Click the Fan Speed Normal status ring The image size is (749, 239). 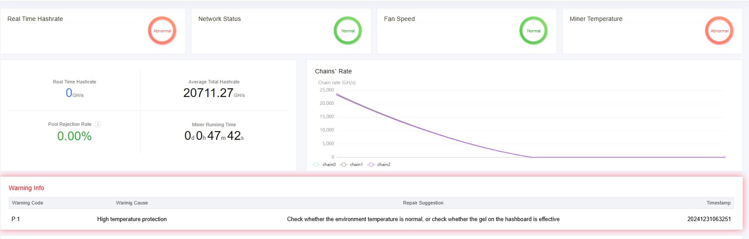(x=533, y=31)
